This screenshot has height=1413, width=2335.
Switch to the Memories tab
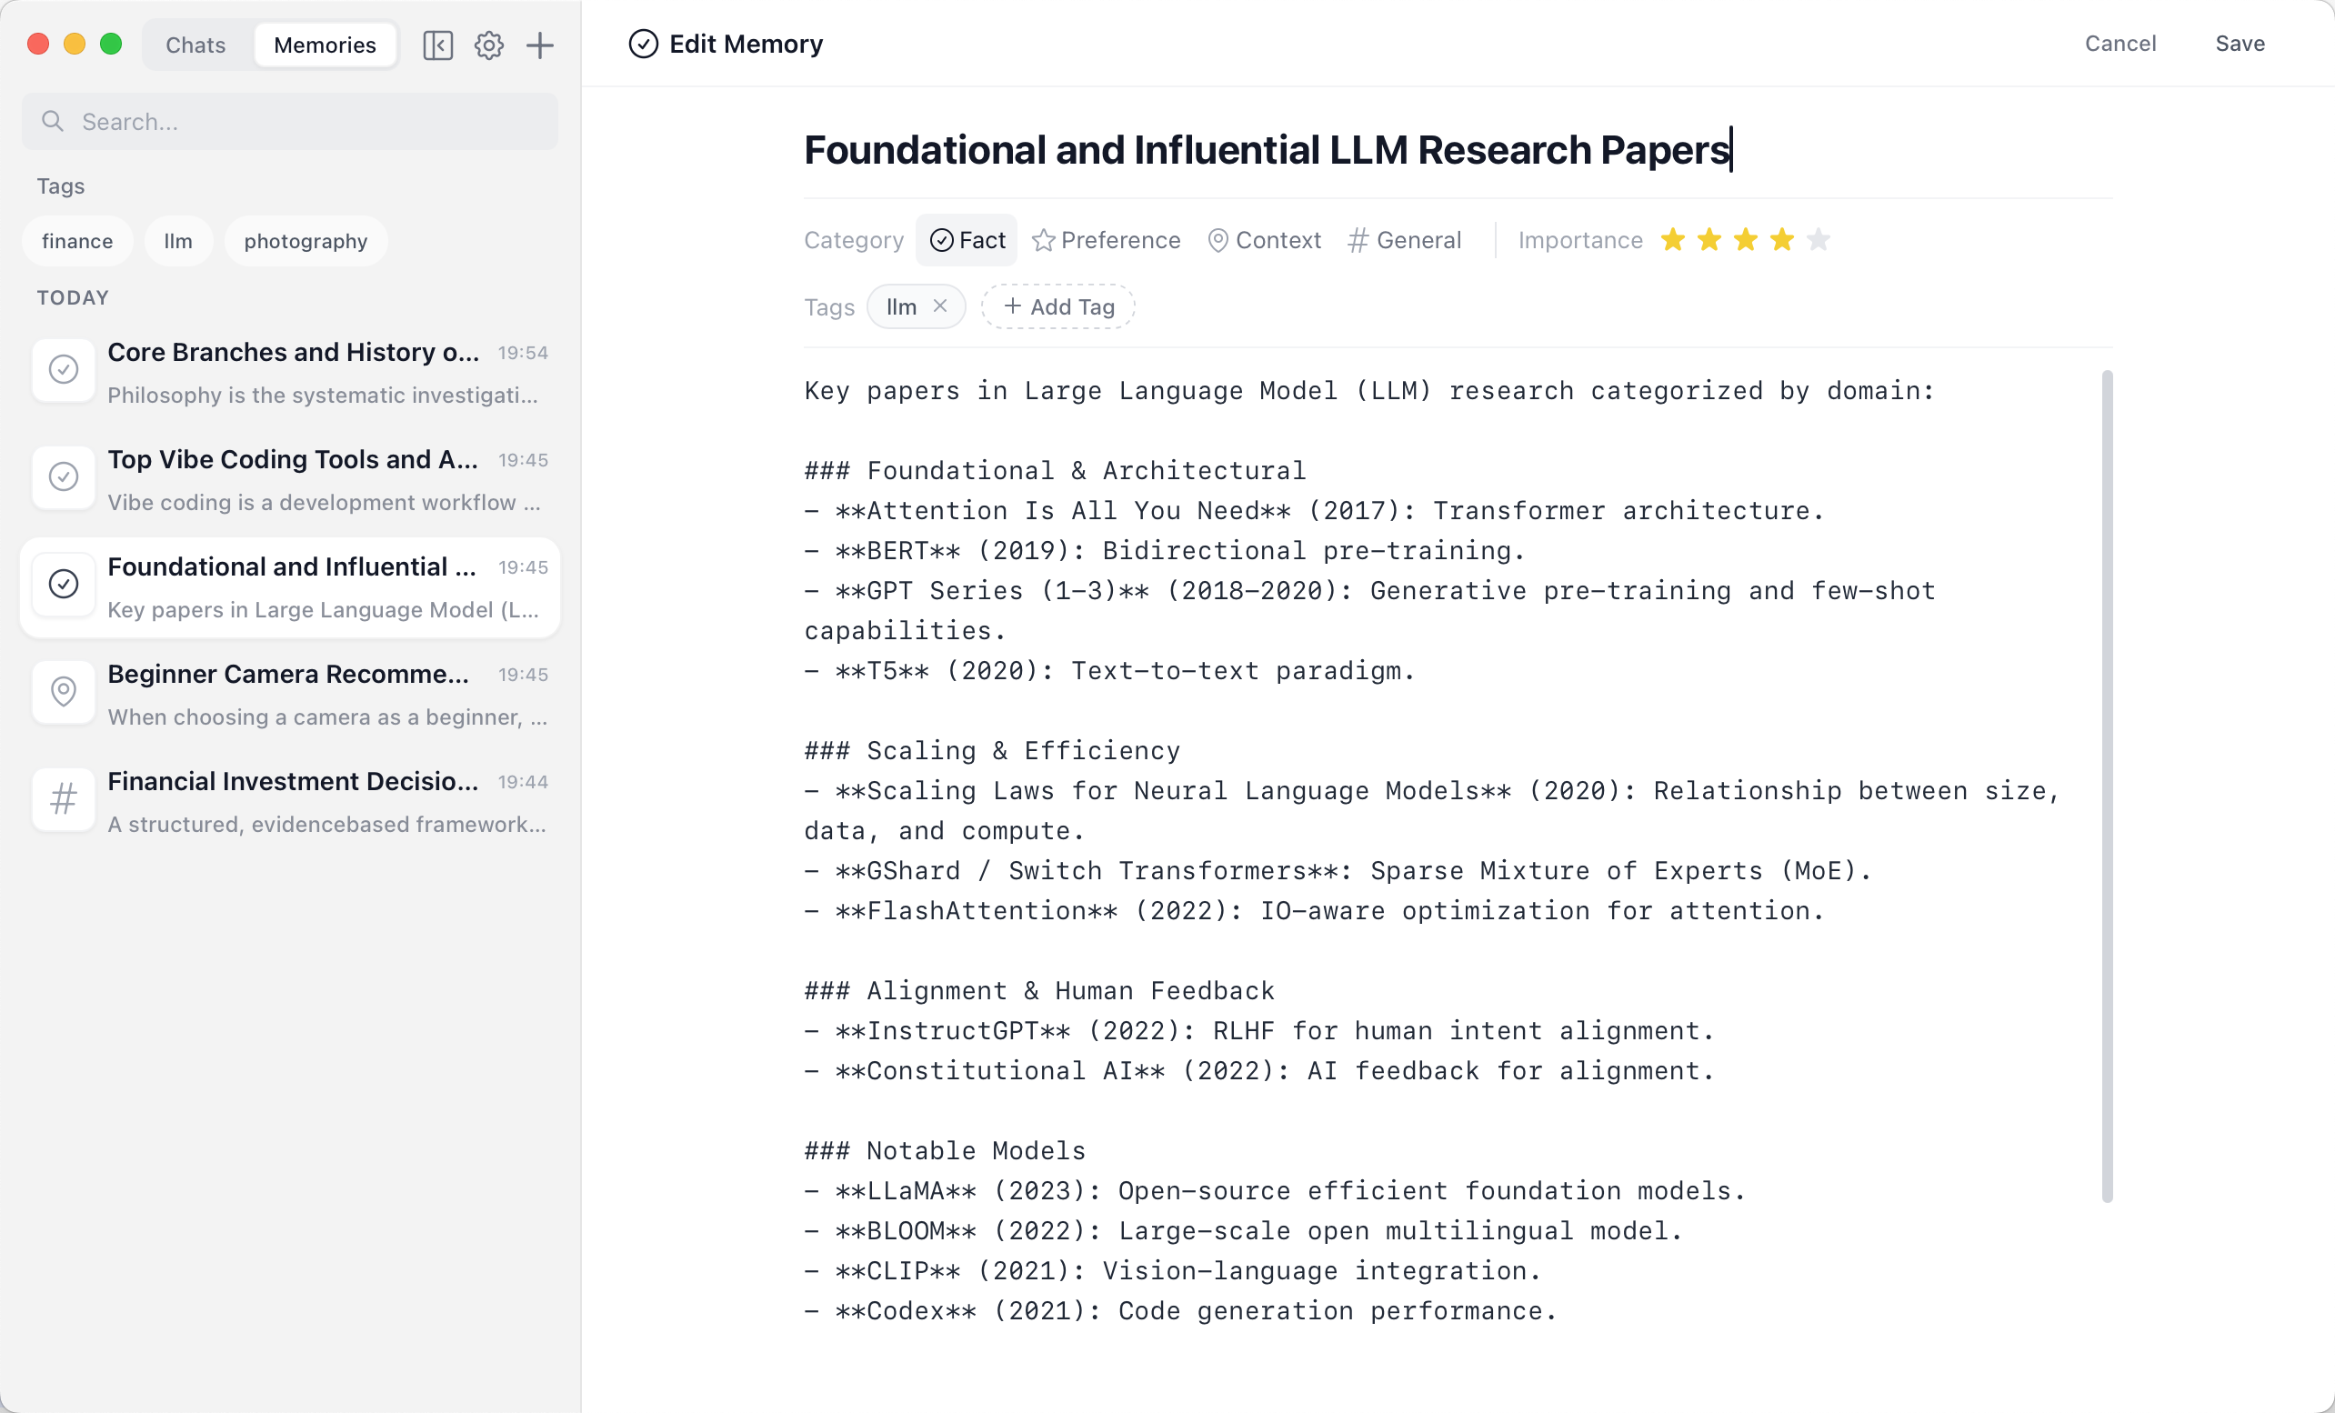(324, 45)
